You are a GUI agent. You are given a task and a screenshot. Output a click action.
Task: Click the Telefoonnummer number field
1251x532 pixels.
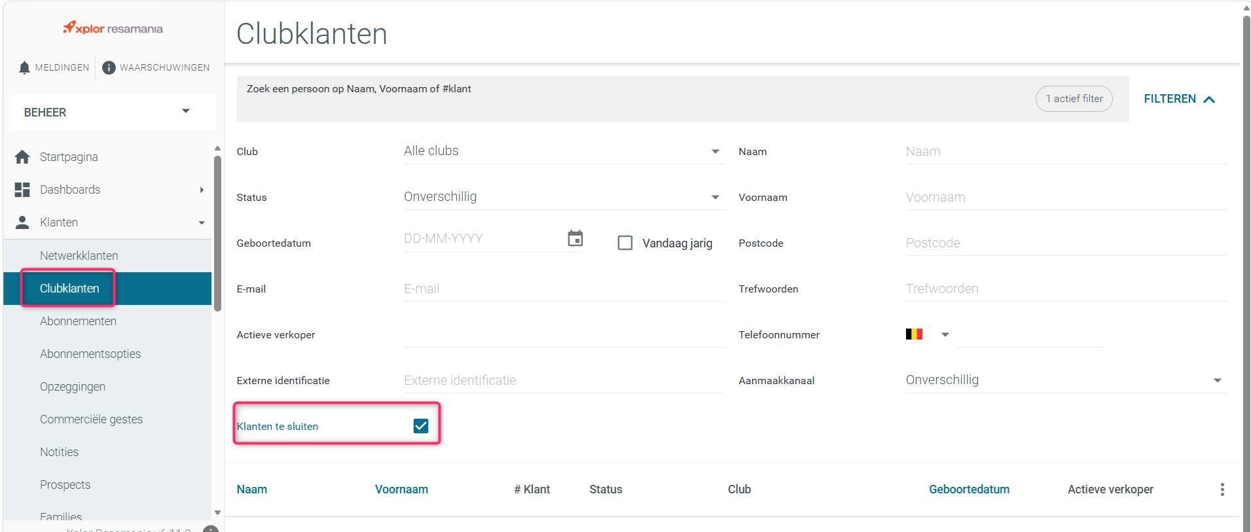coord(1030,334)
